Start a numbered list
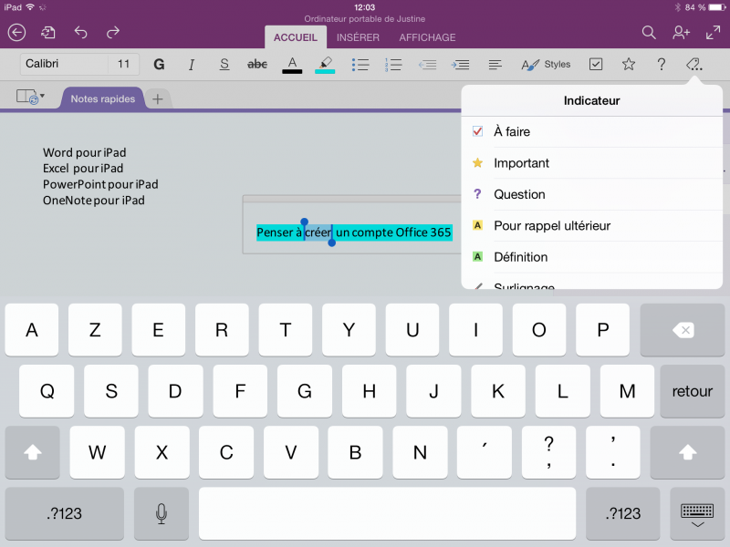The height and width of the screenshot is (547, 730). pyautogui.click(x=393, y=64)
